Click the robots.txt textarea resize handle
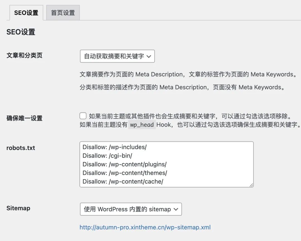 (x=251, y=185)
